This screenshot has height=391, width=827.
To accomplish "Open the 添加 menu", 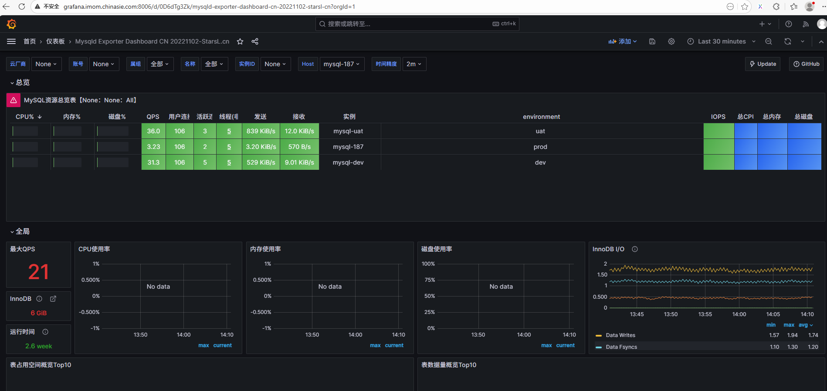I will [x=623, y=41].
